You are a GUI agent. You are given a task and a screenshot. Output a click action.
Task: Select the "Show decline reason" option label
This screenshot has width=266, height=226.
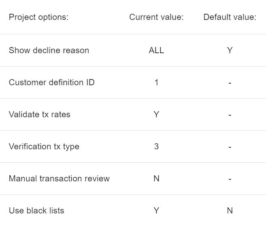click(49, 50)
